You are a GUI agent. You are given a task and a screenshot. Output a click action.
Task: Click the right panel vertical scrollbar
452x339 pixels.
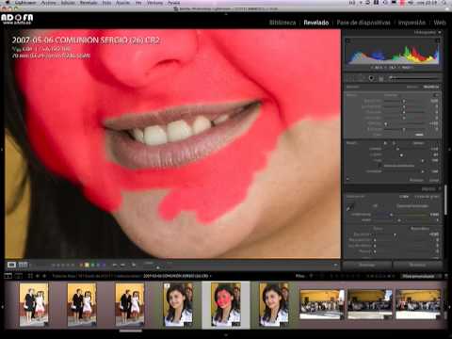[x=444, y=201]
